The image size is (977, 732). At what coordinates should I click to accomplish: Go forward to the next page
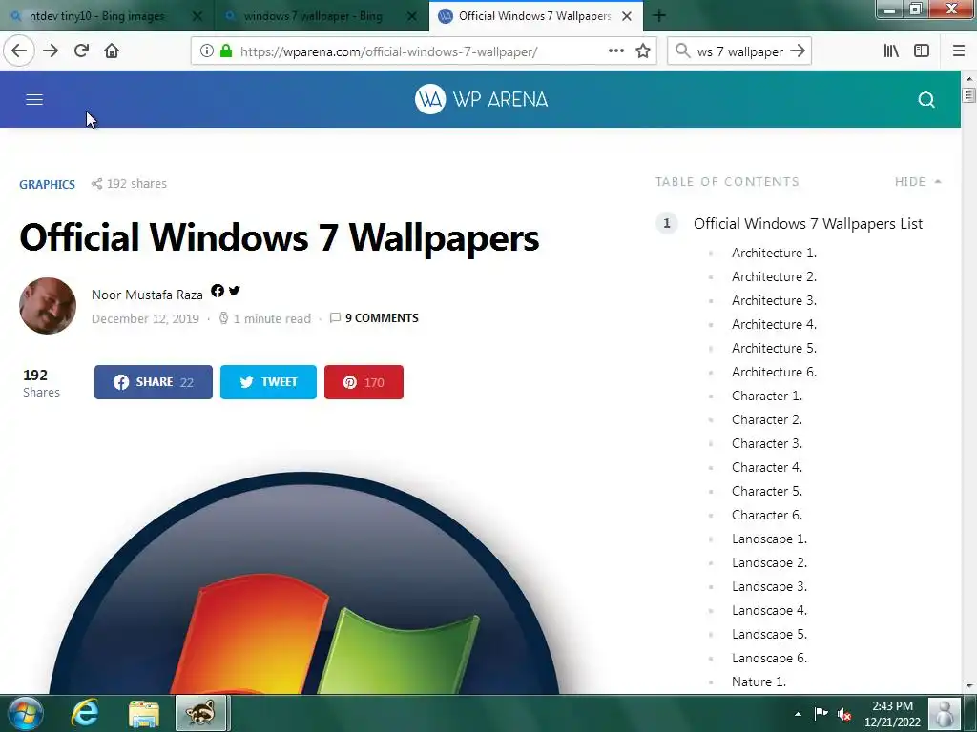click(x=51, y=51)
